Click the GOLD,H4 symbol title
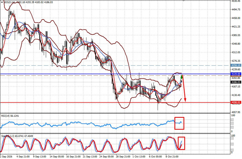The image size is (242, 159). click(9, 2)
